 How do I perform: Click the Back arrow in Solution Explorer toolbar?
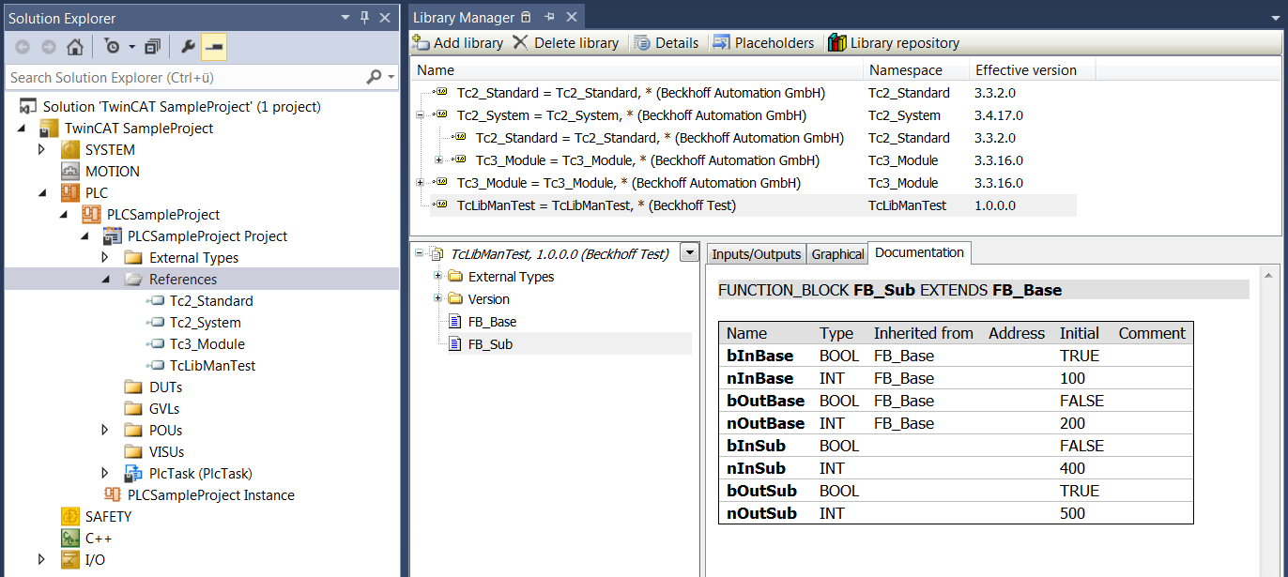23,47
